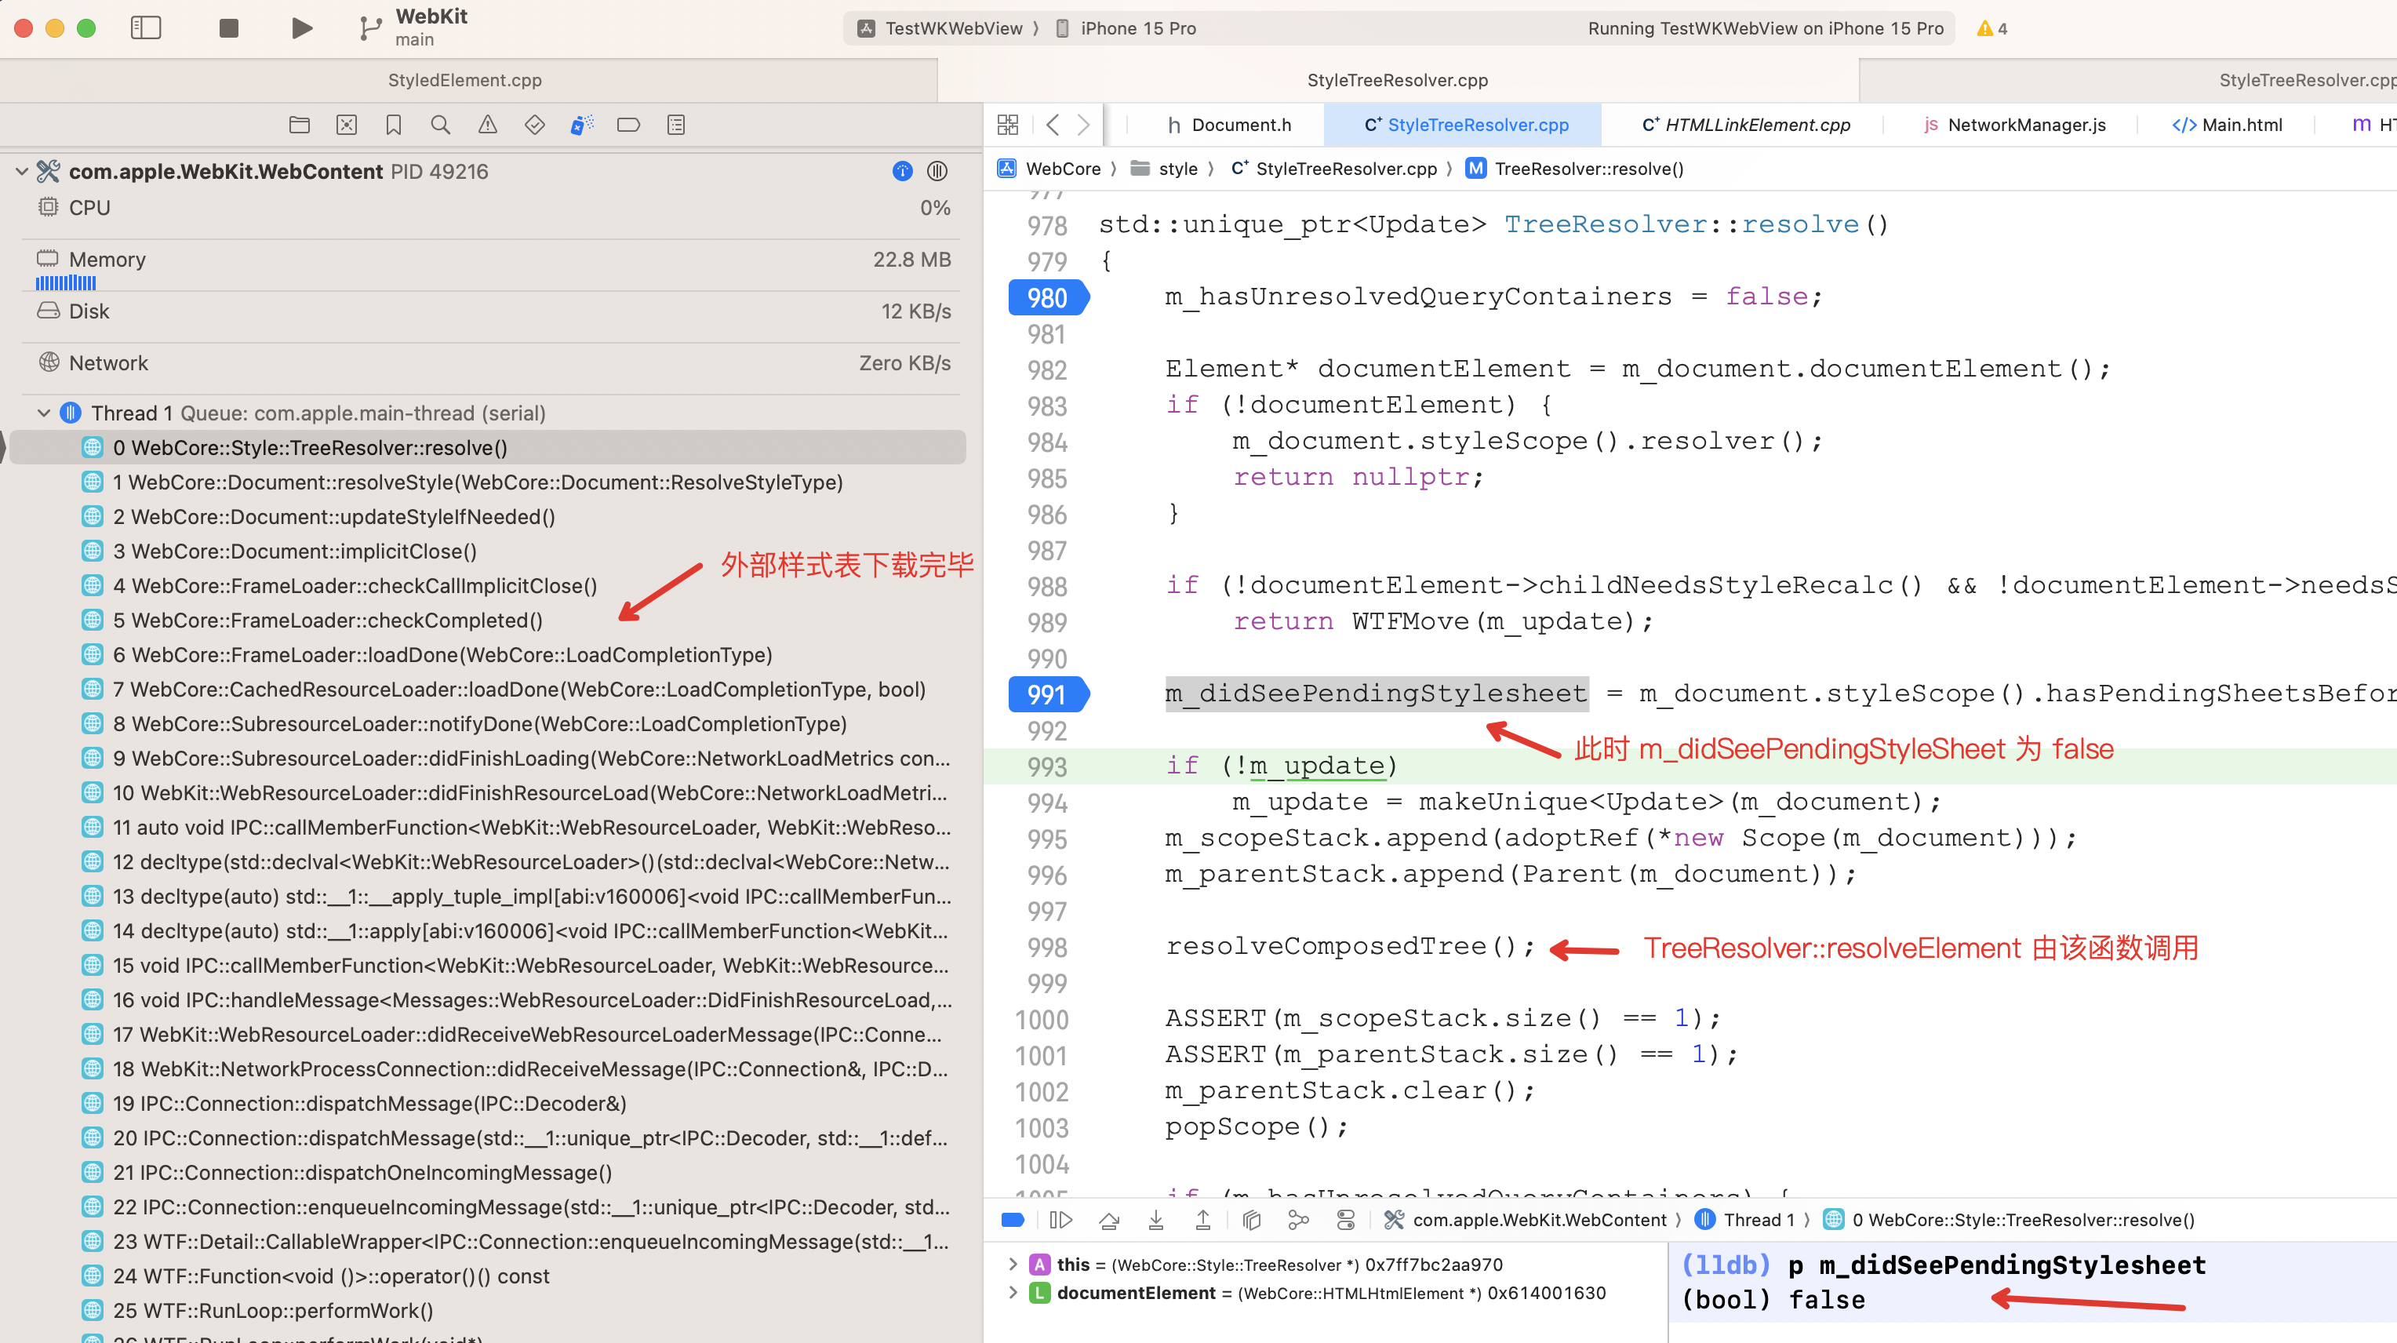The image size is (2397, 1343).
Task: Click the WebKit project title
Action: 431,16
